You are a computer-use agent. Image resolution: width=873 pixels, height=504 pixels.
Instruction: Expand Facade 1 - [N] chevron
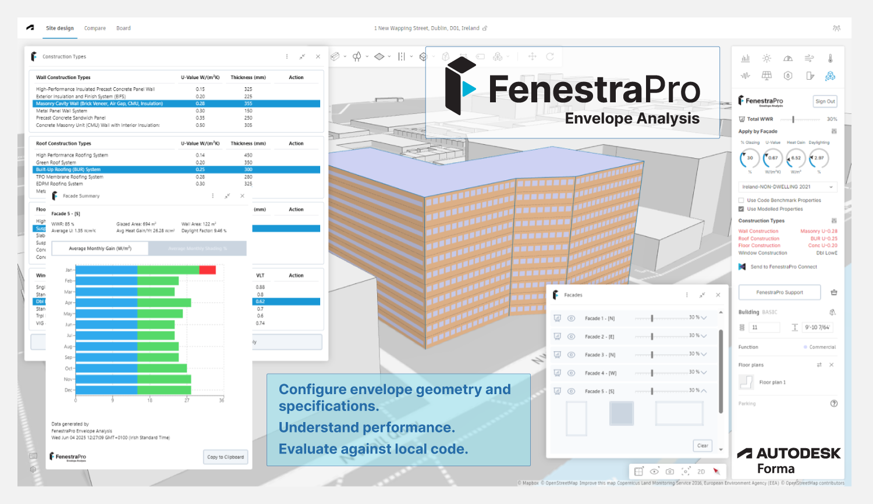(x=704, y=318)
